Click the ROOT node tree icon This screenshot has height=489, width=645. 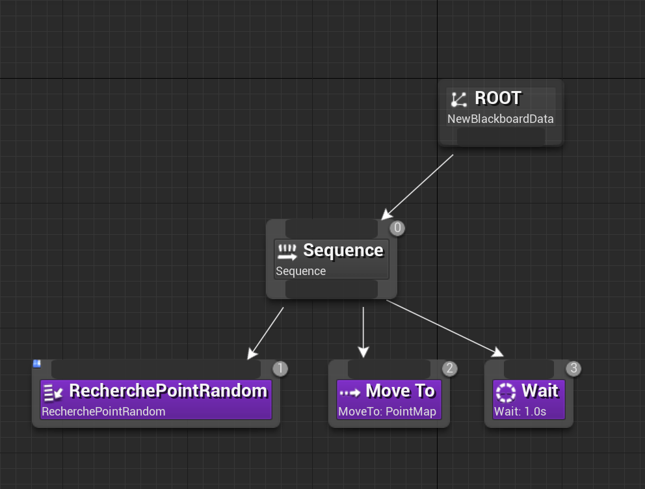[459, 99]
